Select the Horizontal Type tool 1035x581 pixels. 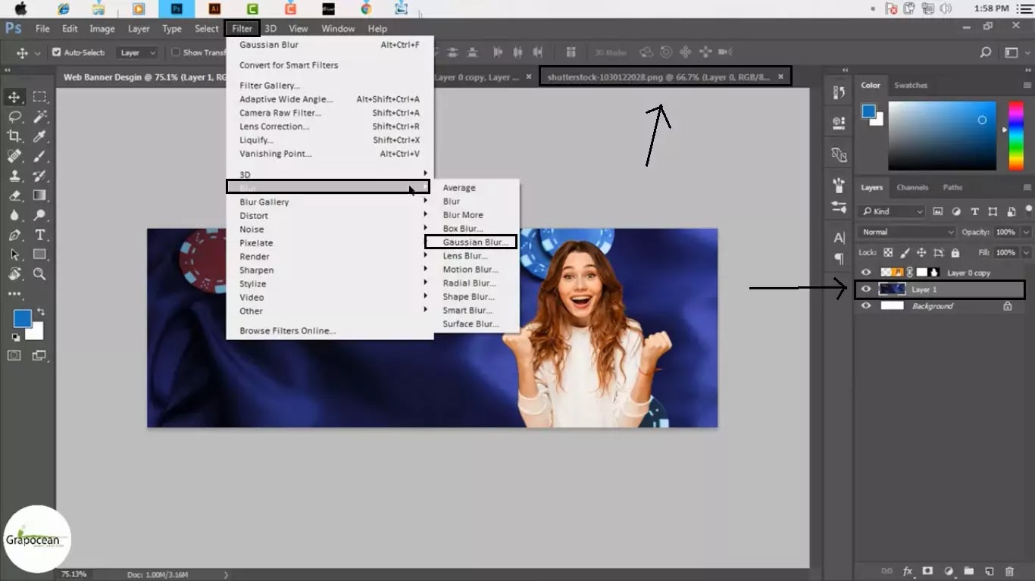point(40,235)
